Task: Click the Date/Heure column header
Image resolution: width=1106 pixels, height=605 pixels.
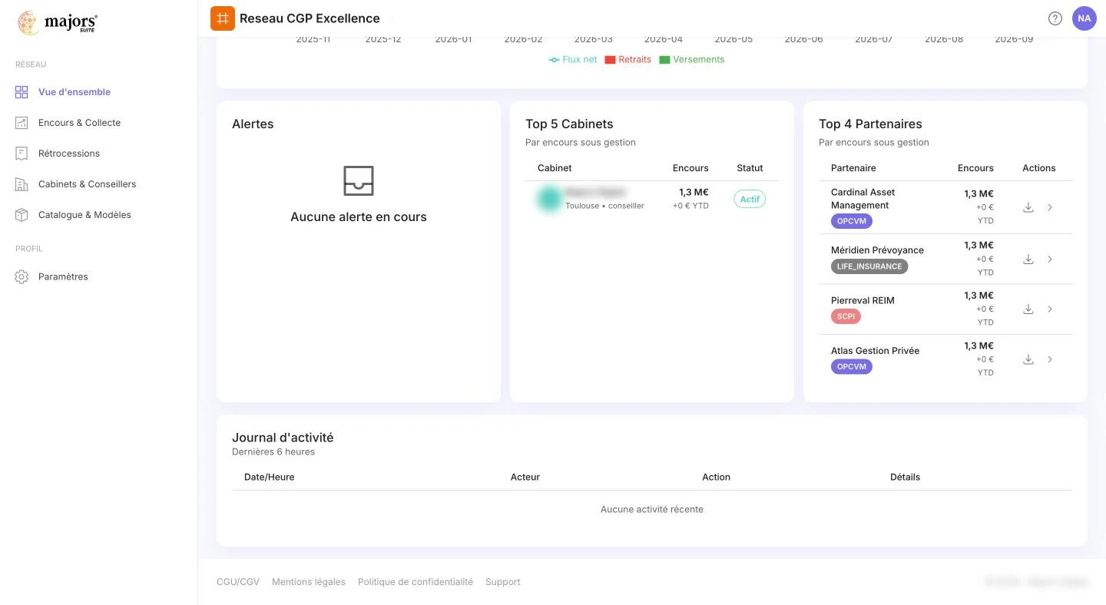Action: click(270, 477)
